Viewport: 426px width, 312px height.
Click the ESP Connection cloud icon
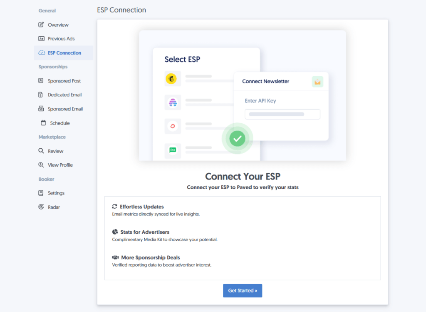[x=41, y=52]
